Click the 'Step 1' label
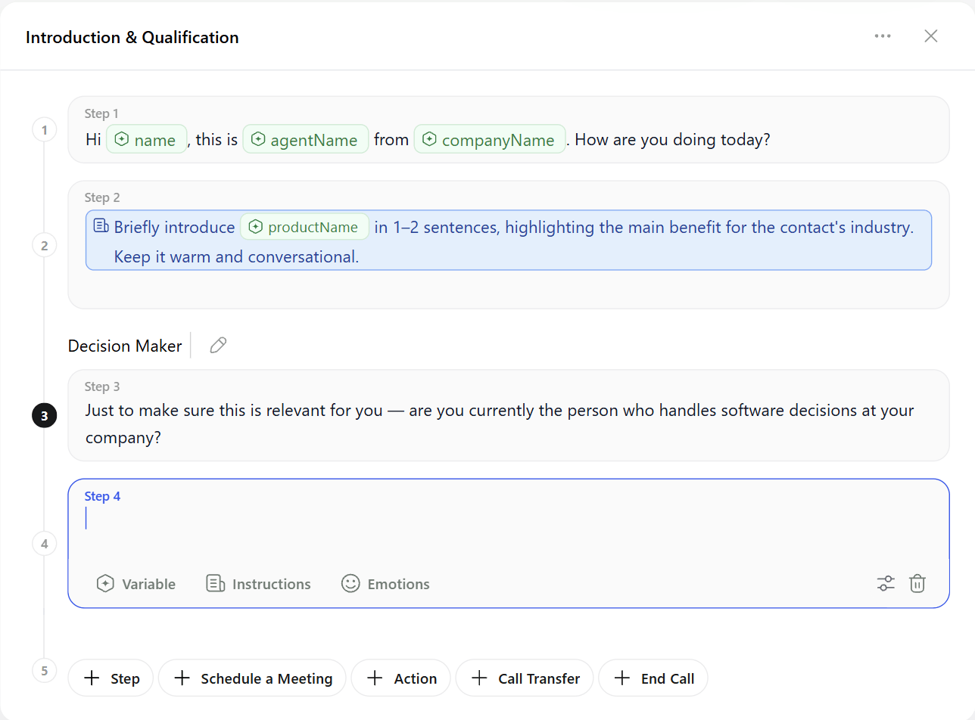The width and height of the screenshot is (975, 720). (102, 113)
